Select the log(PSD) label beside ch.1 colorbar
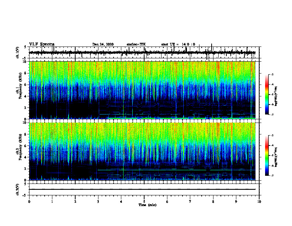Screen dimensions: 292x226 tap(276, 96)
